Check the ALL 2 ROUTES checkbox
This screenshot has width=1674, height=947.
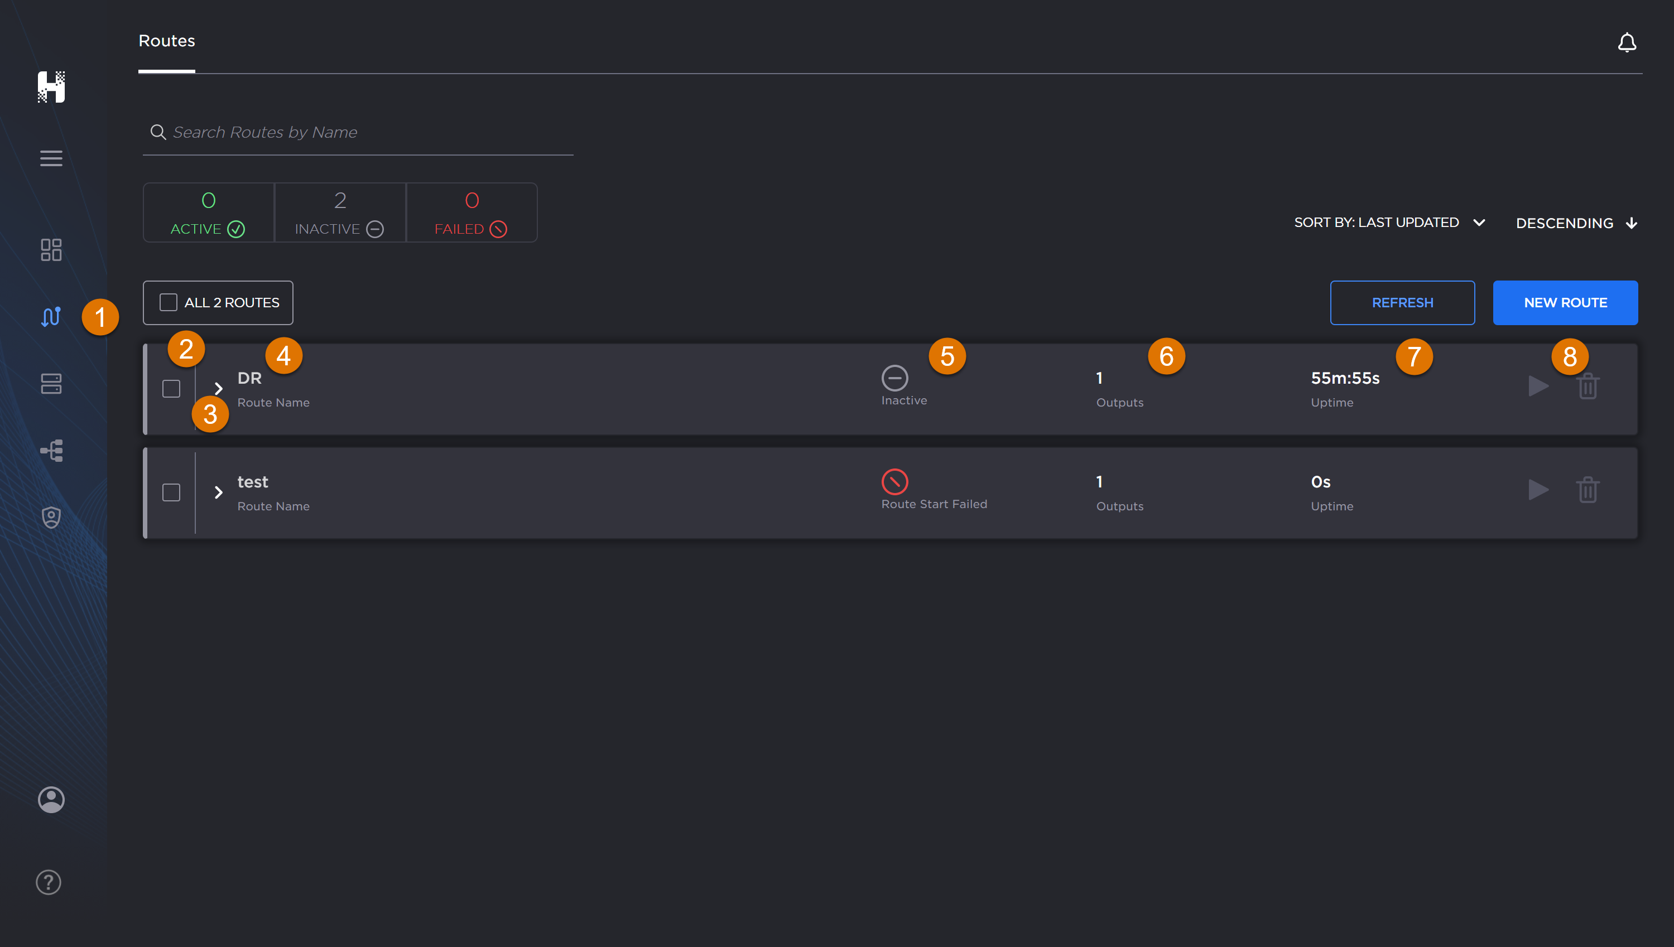coord(168,302)
